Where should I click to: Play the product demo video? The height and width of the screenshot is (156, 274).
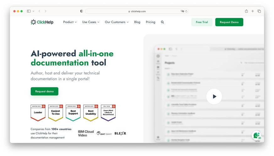(214, 96)
